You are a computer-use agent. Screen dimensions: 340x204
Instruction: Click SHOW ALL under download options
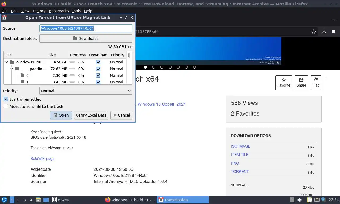tap(239, 185)
